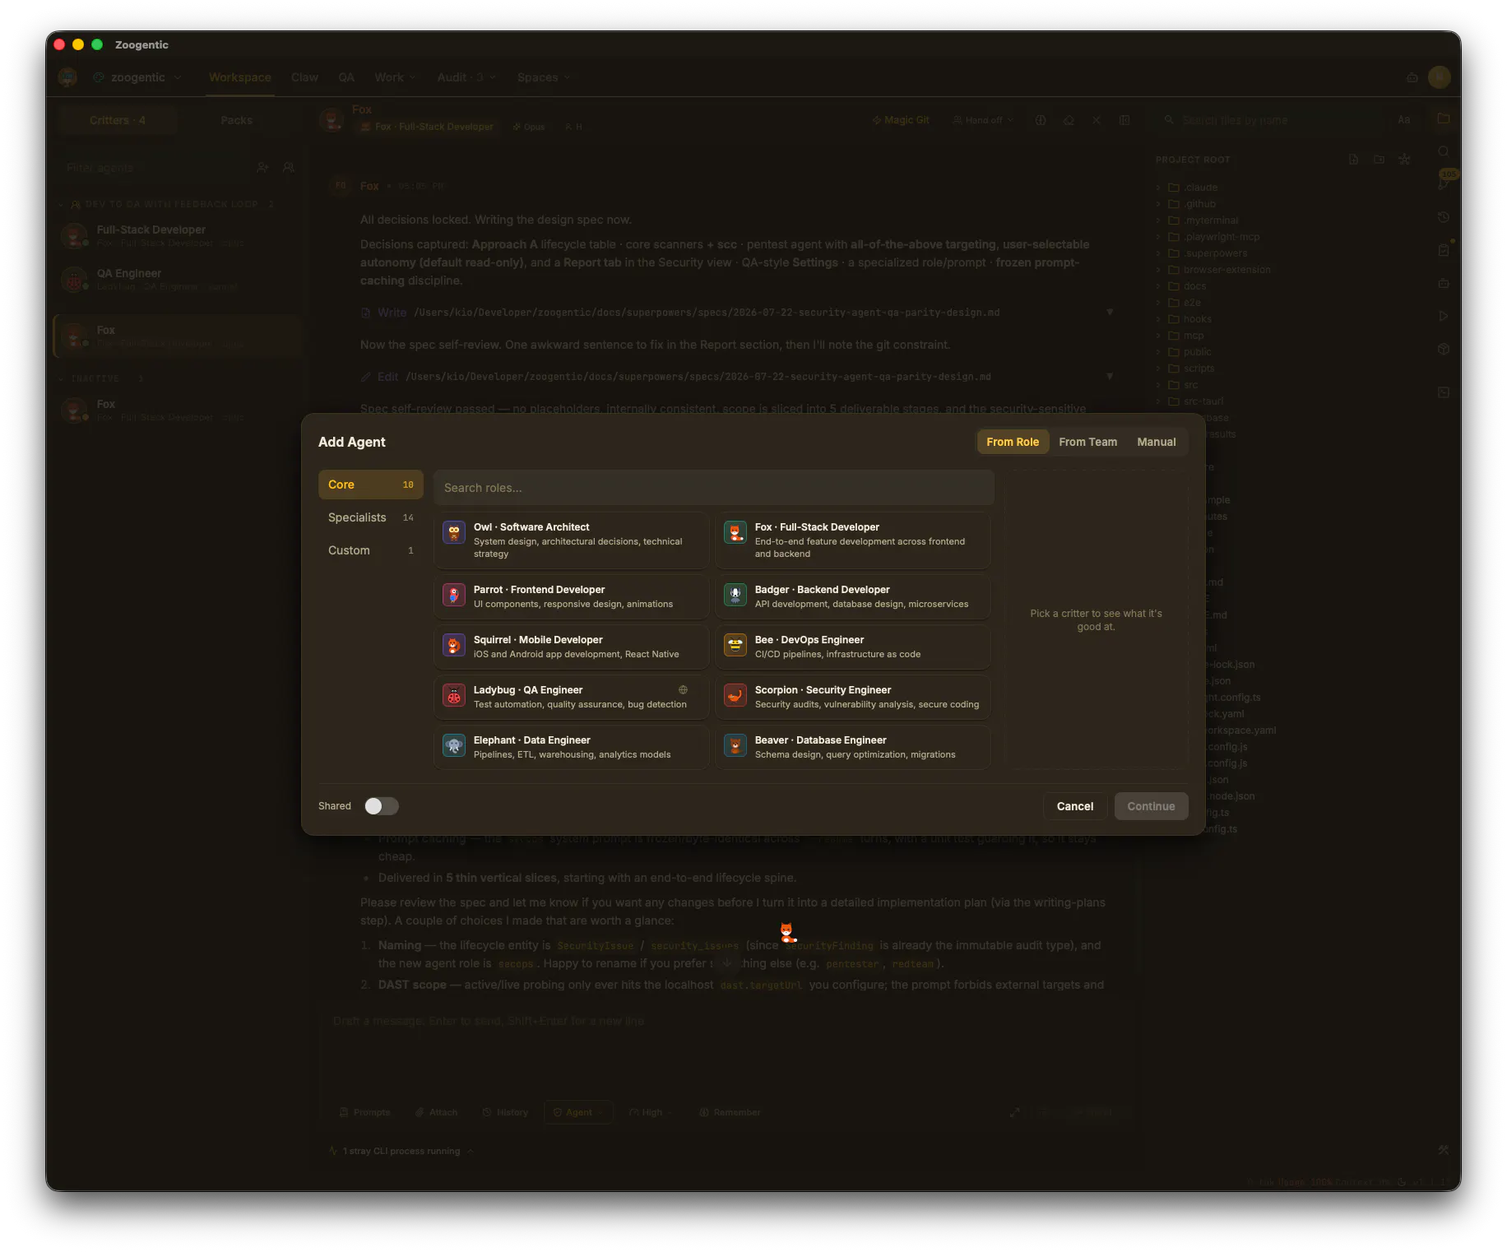Select Full-Stack Developer agent in sidebar
Image resolution: width=1507 pixels, height=1252 pixels.
click(x=177, y=236)
